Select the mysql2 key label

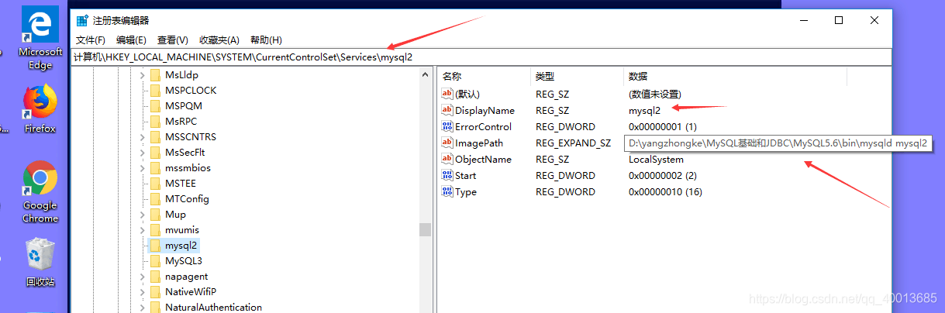click(x=180, y=246)
